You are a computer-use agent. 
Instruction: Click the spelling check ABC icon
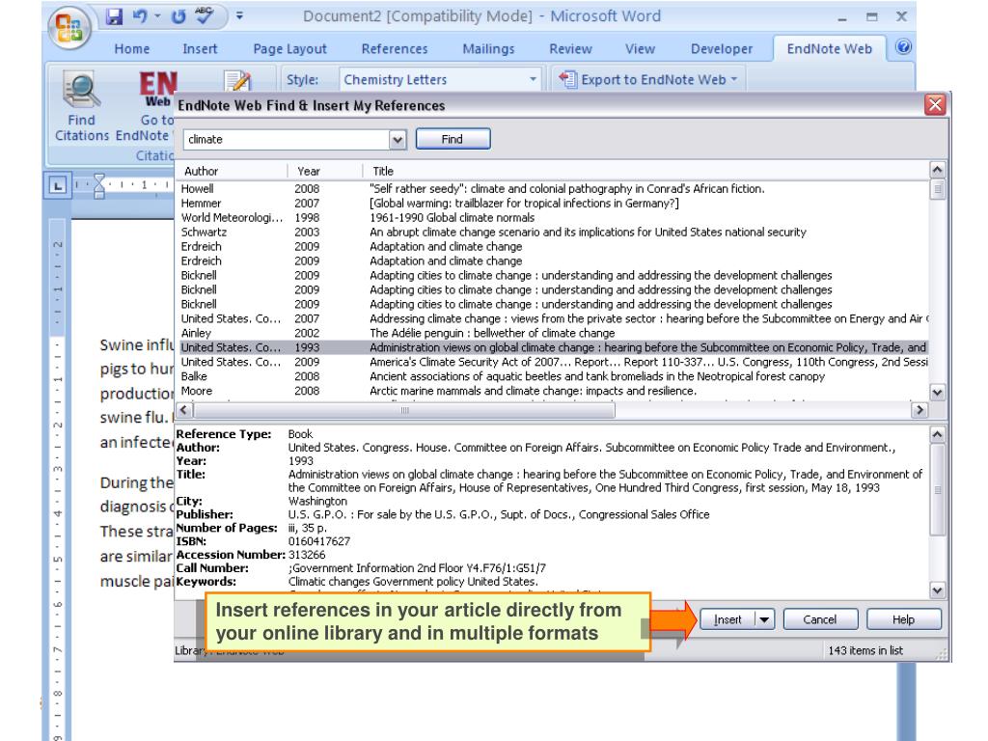(x=203, y=17)
